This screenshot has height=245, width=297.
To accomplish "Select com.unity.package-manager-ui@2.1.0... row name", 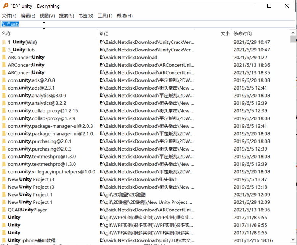I will [52, 134].
